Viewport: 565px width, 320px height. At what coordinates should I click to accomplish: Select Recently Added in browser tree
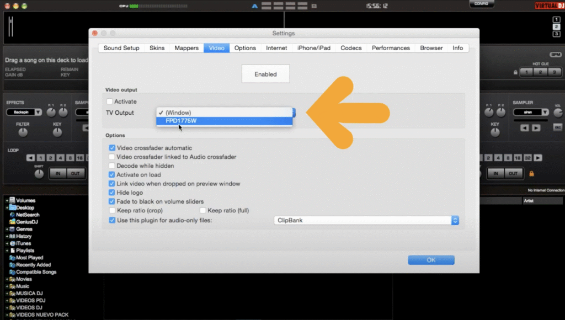point(34,265)
